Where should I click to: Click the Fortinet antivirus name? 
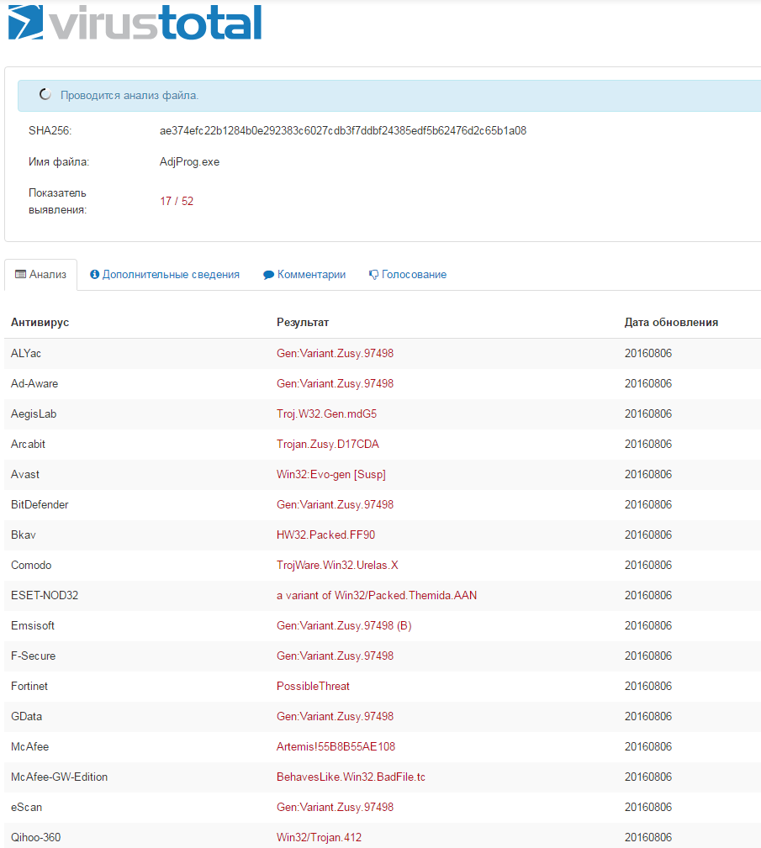29,687
